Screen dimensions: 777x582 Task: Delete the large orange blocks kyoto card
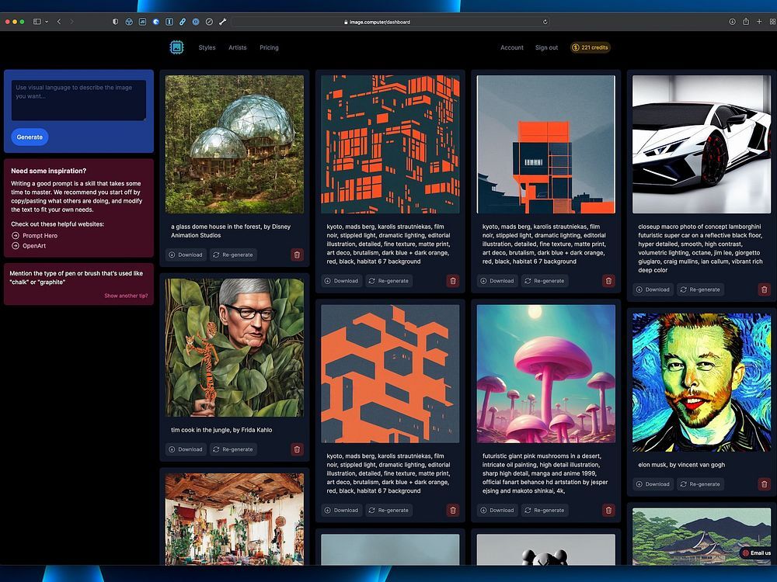click(x=452, y=511)
